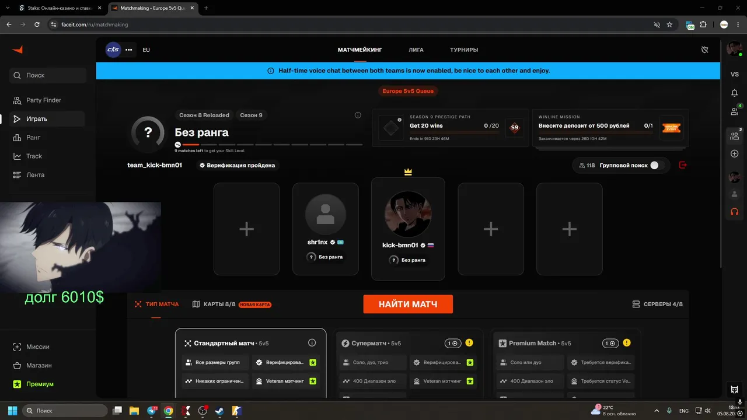Click the unranked question-mark rank badge

tap(148, 134)
